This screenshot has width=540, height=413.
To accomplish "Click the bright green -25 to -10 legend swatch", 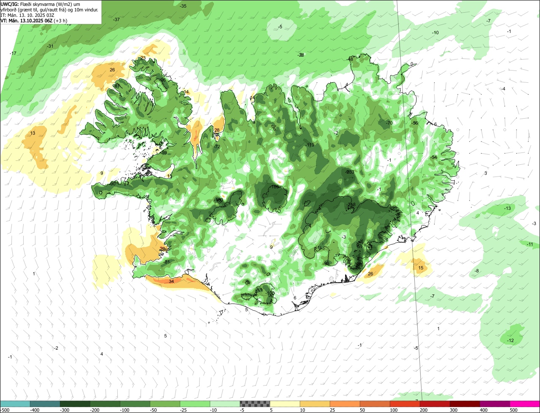I will [x=195, y=404].
